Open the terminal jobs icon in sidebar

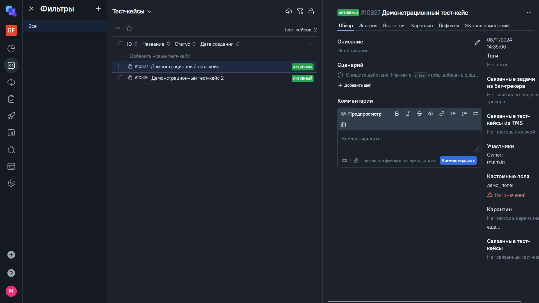[11, 166]
